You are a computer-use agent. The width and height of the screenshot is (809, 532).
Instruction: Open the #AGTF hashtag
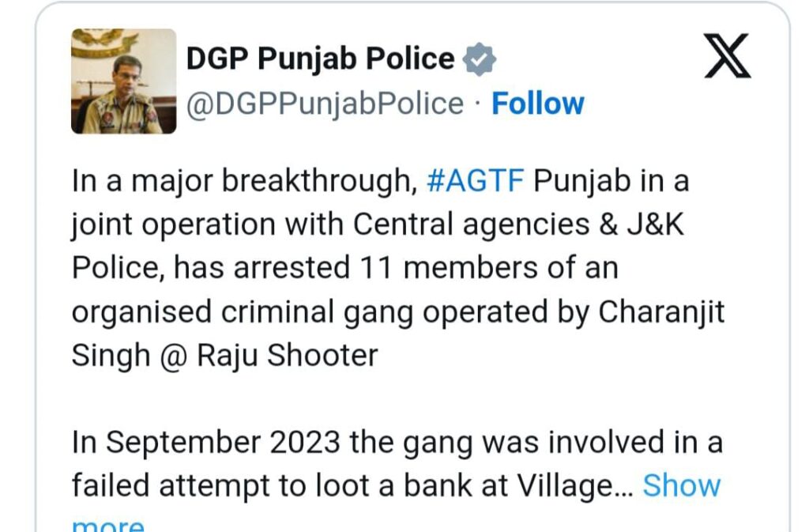click(x=475, y=181)
